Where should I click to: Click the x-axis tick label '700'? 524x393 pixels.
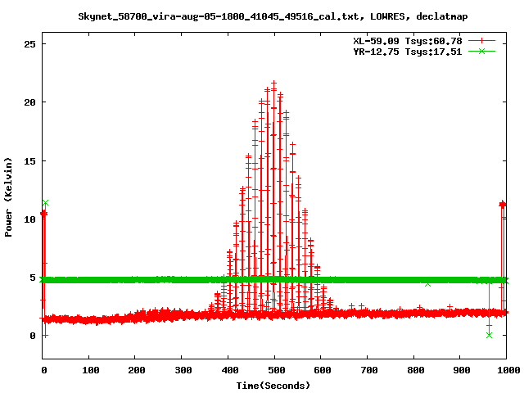coord(369,370)
